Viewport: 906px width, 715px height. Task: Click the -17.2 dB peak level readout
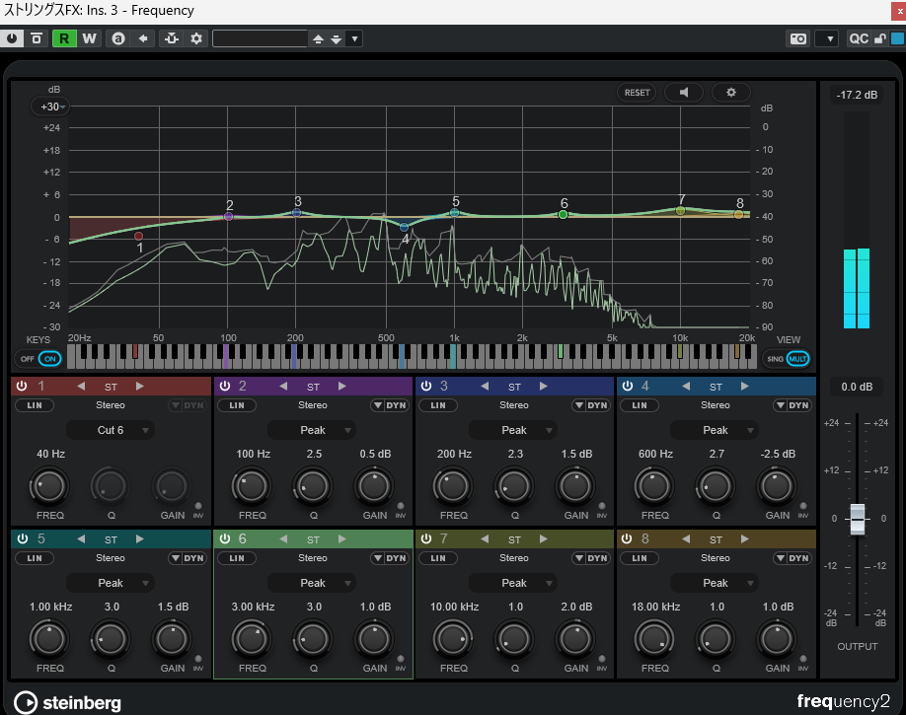pyautogui.click(x=857, y=95)
